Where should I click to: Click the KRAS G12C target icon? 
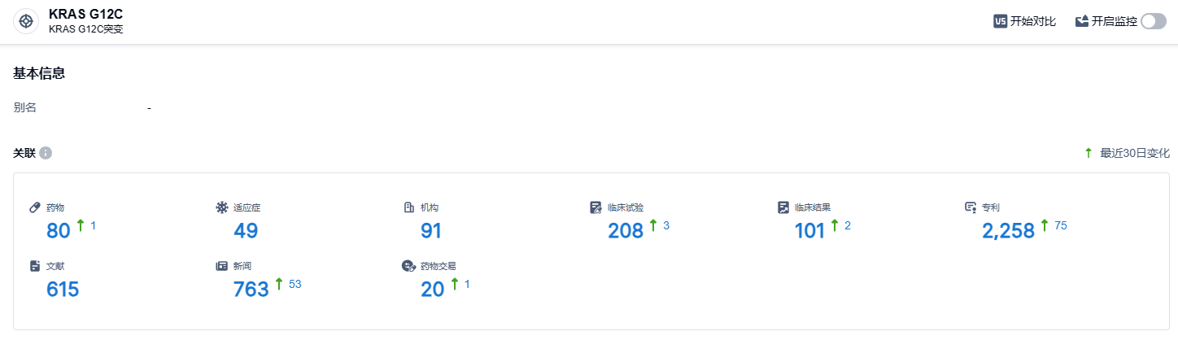tap(26, 21)
